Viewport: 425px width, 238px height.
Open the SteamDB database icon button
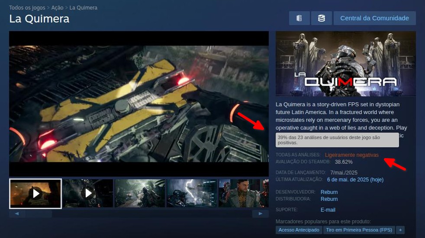pos(322,18)
